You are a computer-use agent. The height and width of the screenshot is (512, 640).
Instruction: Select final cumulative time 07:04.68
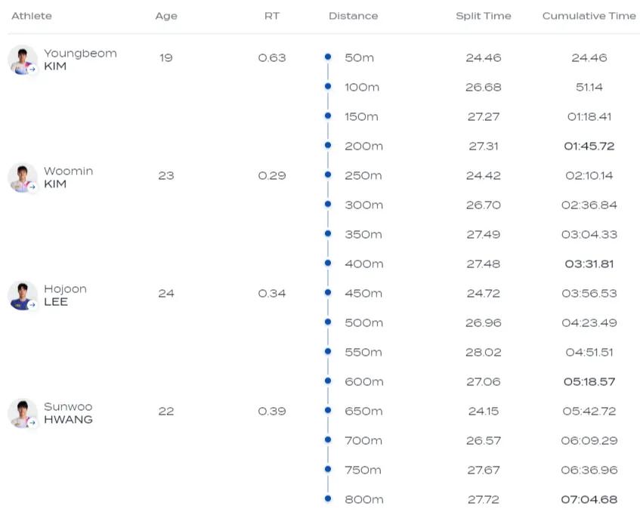click(x=589, y=499)
